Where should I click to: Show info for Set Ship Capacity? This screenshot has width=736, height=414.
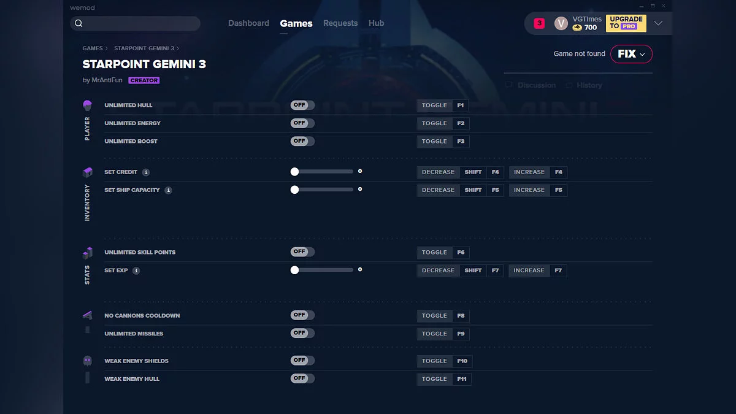tap(168, 190)
